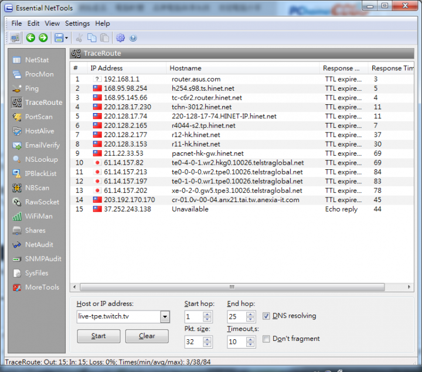Expand the Host or IP address dropdown
This screenshot has width=422, height=372.
(x=165, y=317)
